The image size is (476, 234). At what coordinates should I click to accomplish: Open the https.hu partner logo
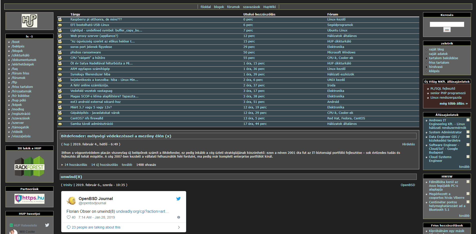pyautogui.click(x=29, y=199)
